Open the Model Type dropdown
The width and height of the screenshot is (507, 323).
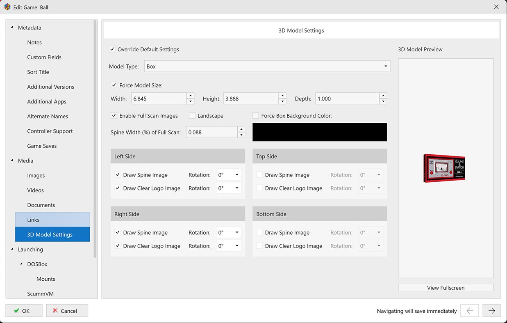tap(267, 66)
